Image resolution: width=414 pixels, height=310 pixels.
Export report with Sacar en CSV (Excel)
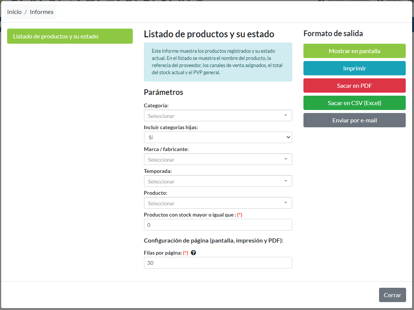pyautogui.click(x=354, y=102)
